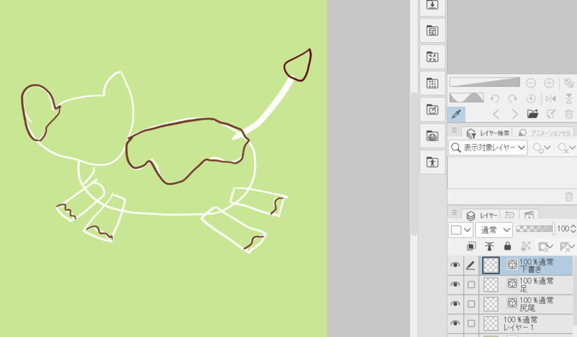Click the layer opacity value 100
Image resolution: width=577 pixels, height=337 pixels.
pyautogui.click(x=563, y=229)
